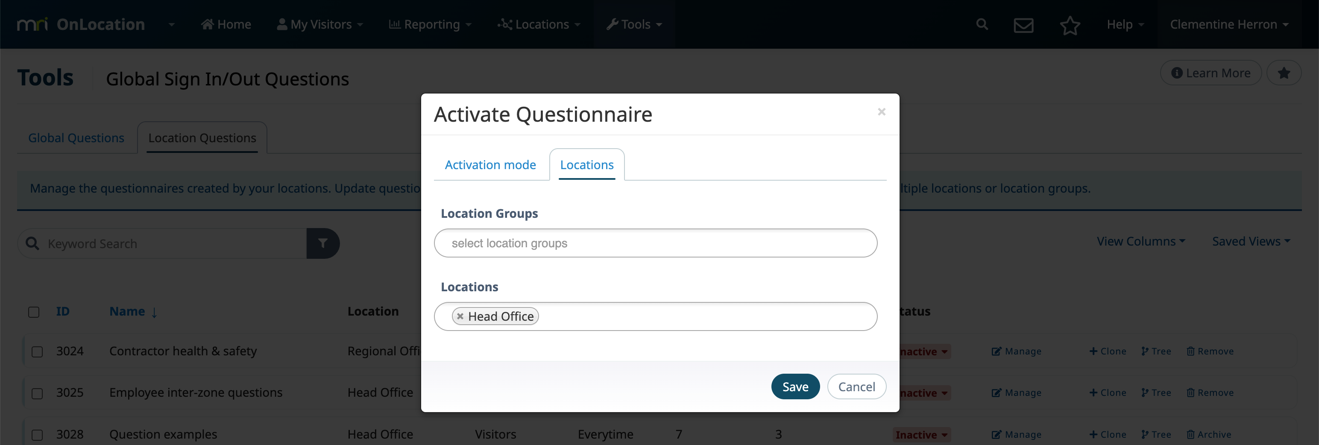Viewport: 1319px width, 445px height.
Task: Click Manage for Question examples
Action: click(x=1017, y=435)
